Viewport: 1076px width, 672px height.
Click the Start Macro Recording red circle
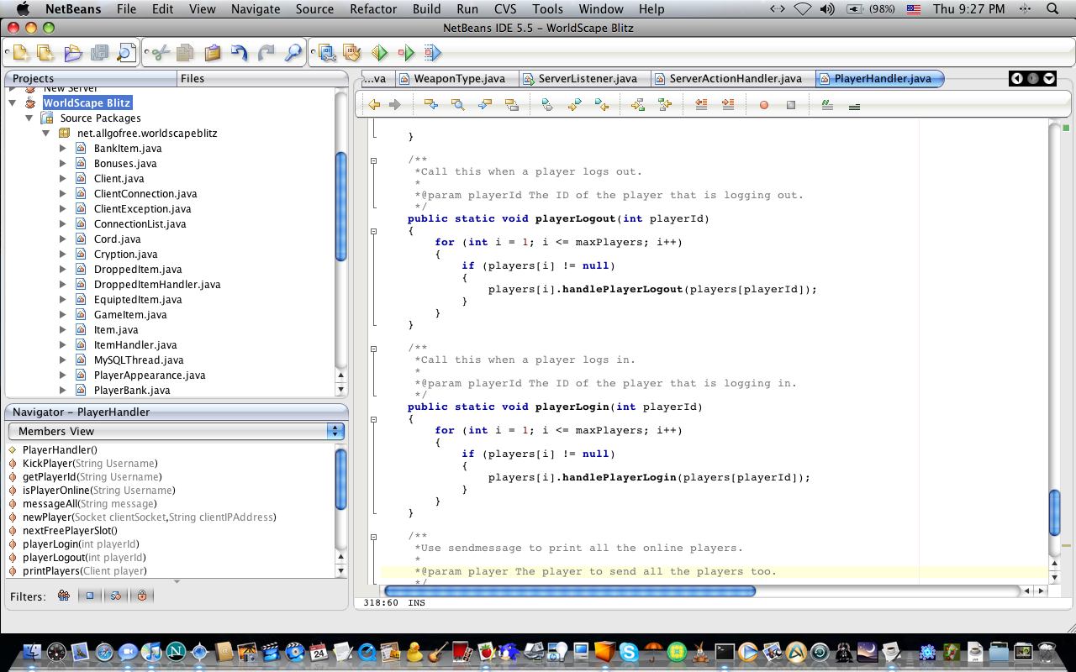764,105
